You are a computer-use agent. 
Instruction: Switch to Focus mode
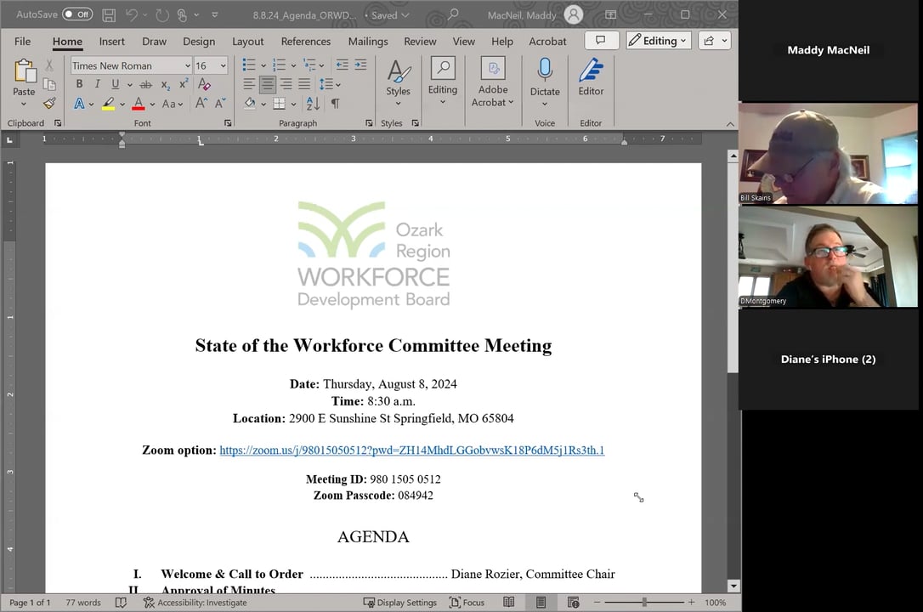tap(467, 602)
